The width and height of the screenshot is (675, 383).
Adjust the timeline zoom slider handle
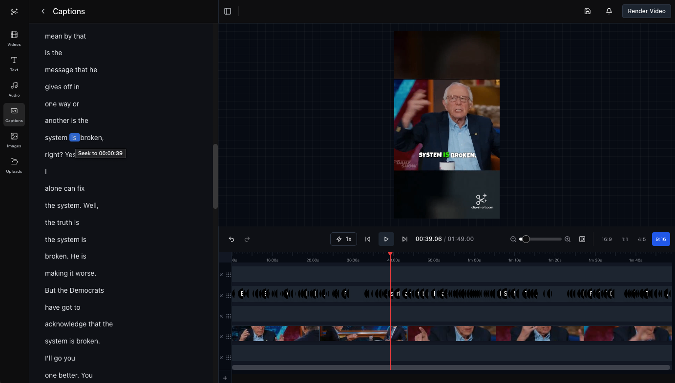pyautogui.click(x=526, y=239)
